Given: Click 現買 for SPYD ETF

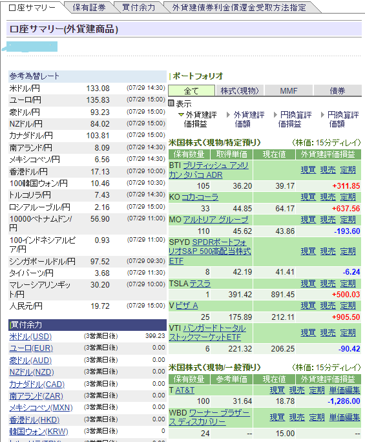Looking at the screenshot, I should click(308, 251).
